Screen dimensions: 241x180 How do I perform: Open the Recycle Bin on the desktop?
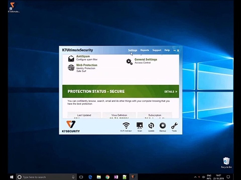tap(226, 162)
